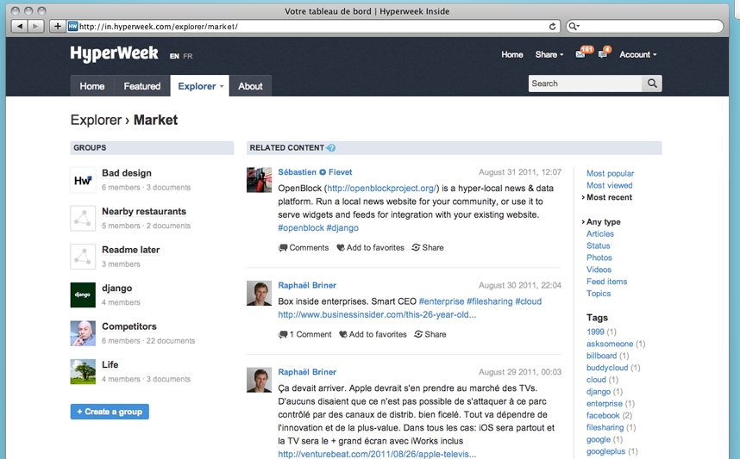Sort by Most viewed
740x459 pixels.
609,186
